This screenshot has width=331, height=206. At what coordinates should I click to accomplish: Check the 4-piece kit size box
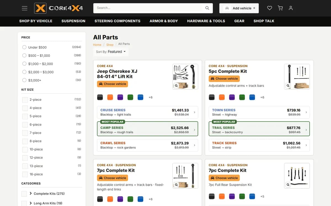[x=25, y=108]
